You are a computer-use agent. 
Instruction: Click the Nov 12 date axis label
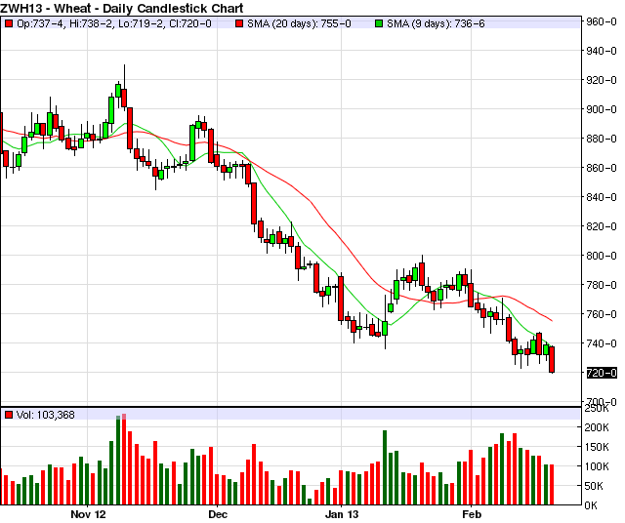tap(88, 514)
